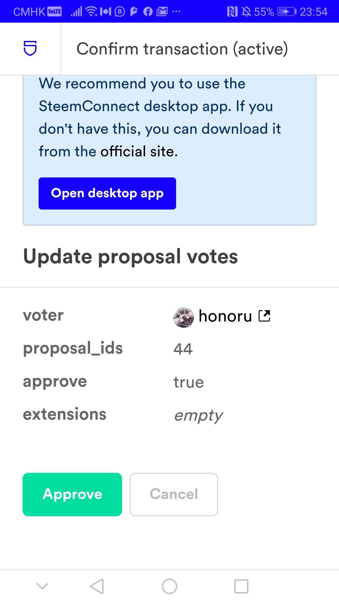Image resolution: width=339 pixels, height=604 pixels.
Task: Tap the mail notification icon
Action: pyautogui.click(x=162, y=12)
